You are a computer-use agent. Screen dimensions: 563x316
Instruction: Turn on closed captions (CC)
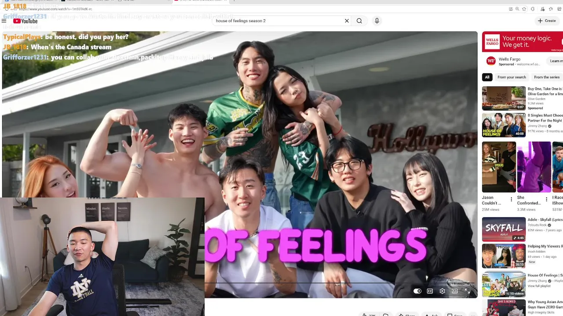pos(430,291)
